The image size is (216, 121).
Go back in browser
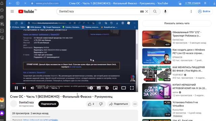[x=10, y=3]
